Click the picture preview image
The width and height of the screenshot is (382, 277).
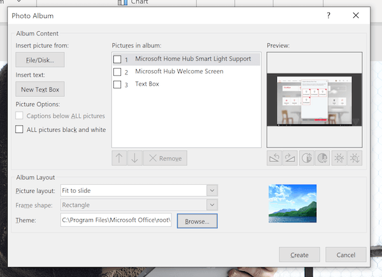click(315, 99)
